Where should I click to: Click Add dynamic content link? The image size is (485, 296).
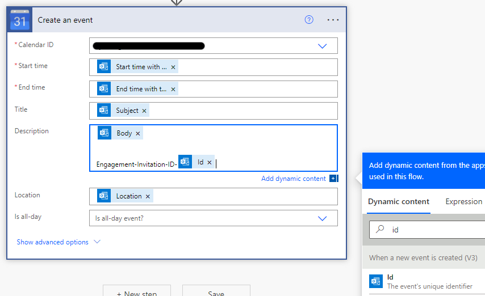click(x=293, y=179)
